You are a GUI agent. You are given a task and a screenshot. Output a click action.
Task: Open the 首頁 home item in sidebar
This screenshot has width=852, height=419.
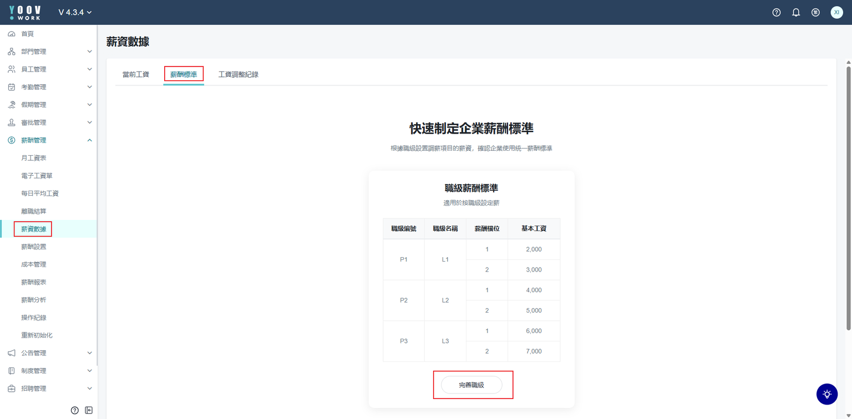[27, 34]
